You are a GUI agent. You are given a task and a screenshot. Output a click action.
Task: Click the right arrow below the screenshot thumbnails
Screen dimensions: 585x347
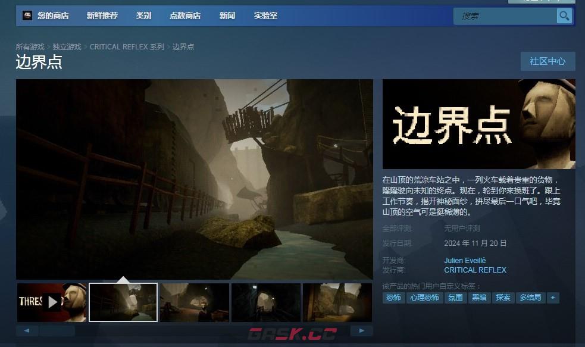(x=361, y=329)
